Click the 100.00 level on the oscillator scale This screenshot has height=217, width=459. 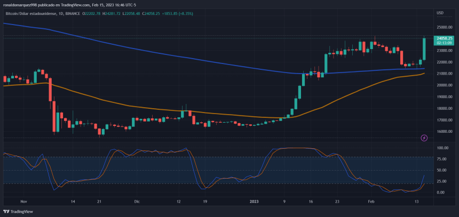click(x=442, y=148)
